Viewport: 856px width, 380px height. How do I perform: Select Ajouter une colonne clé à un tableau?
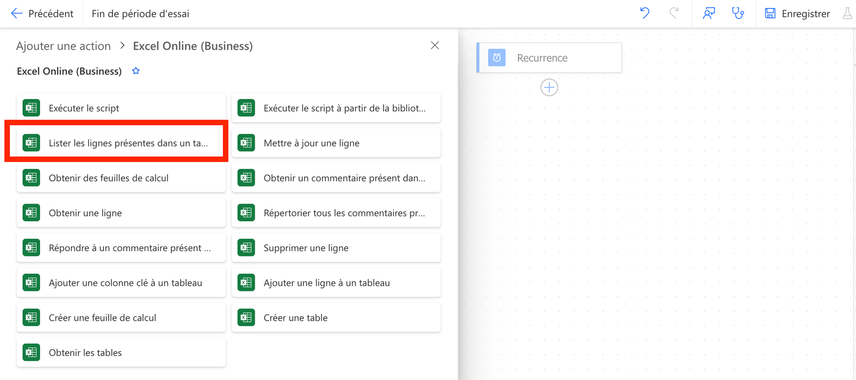coord(121,283)
